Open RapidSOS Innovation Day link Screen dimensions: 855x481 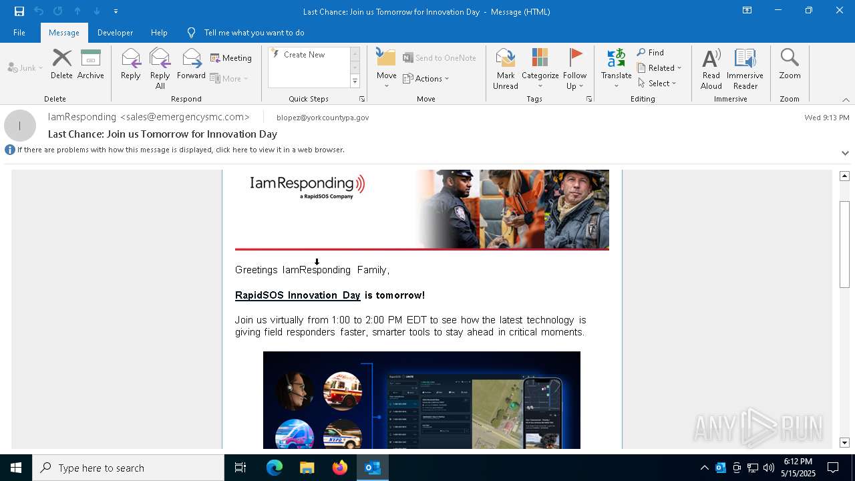pyautogui.click(x=298, y=295)
